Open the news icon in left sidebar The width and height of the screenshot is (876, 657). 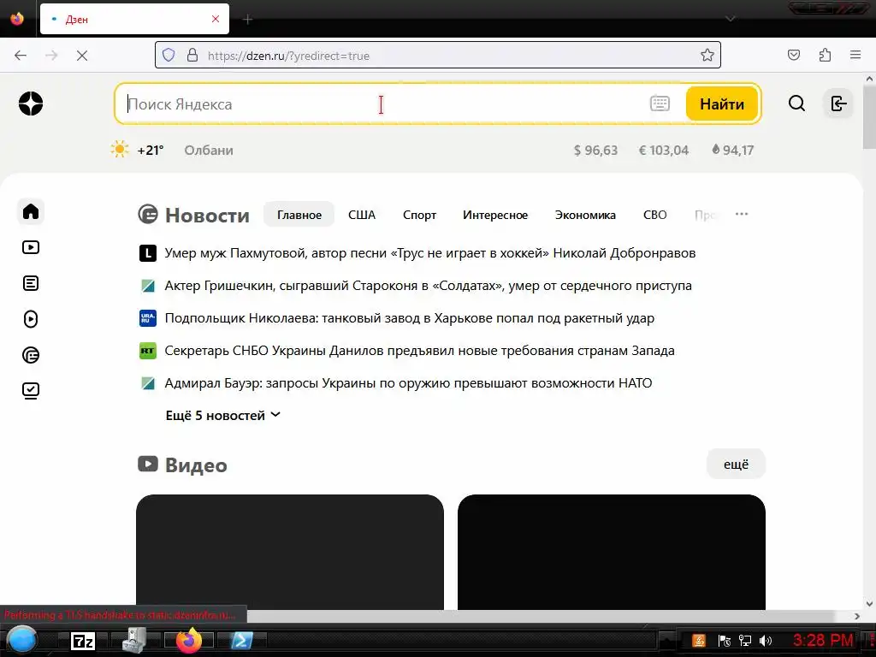click(31, 355)
